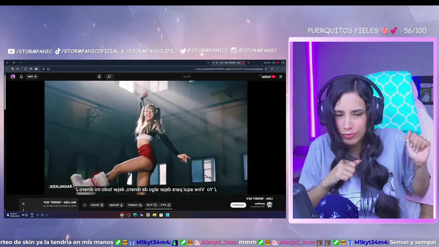Reload the page with the refresh icon

pos(272,69)
